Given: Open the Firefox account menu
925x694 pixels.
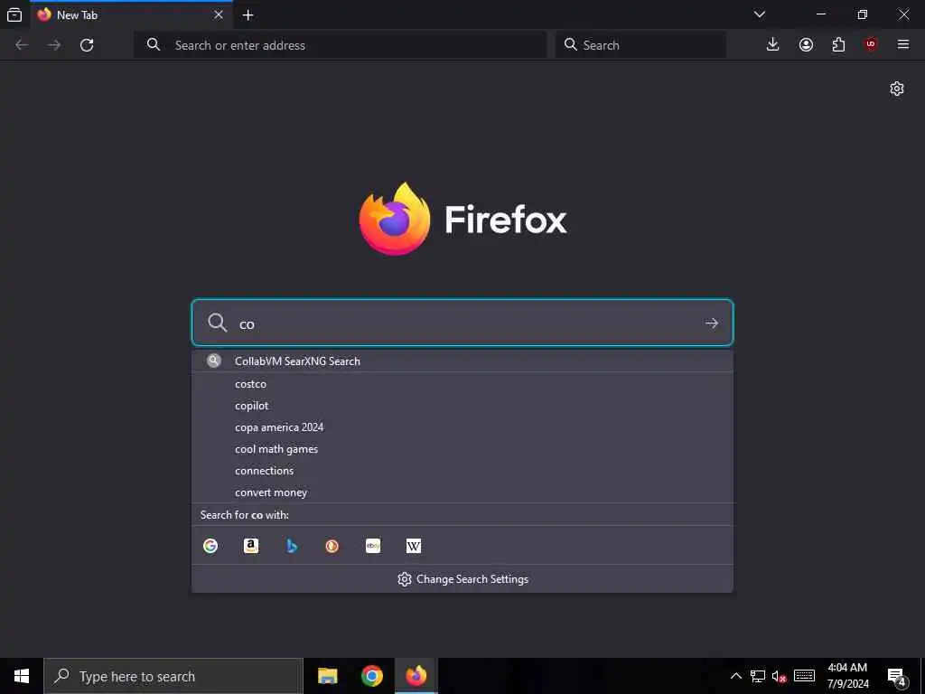Looking at the screenshot, I should [x=806, y=45].
